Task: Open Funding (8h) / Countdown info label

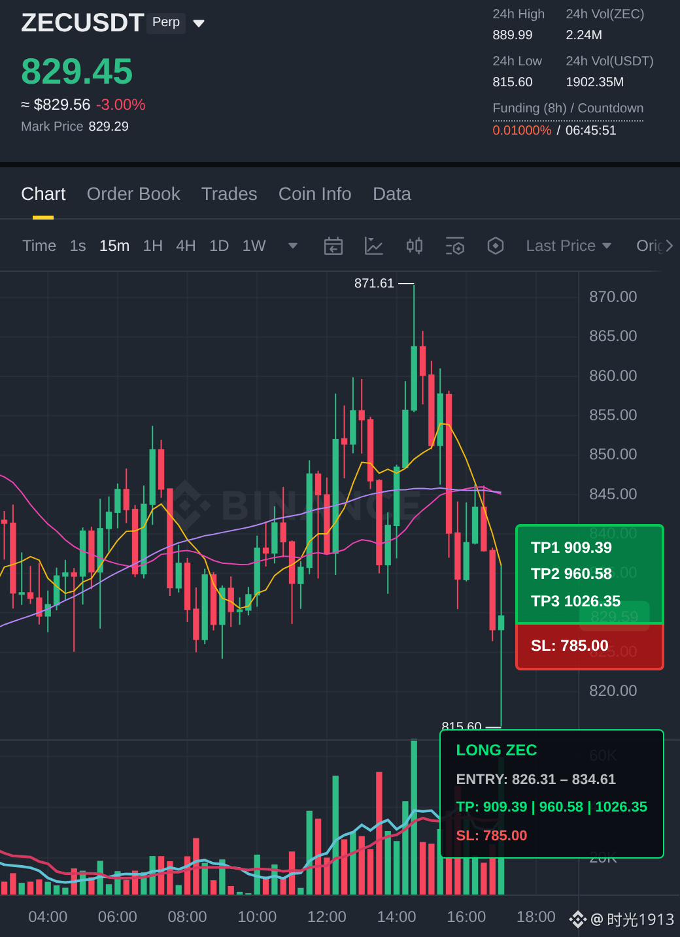Action: [568, 108]
